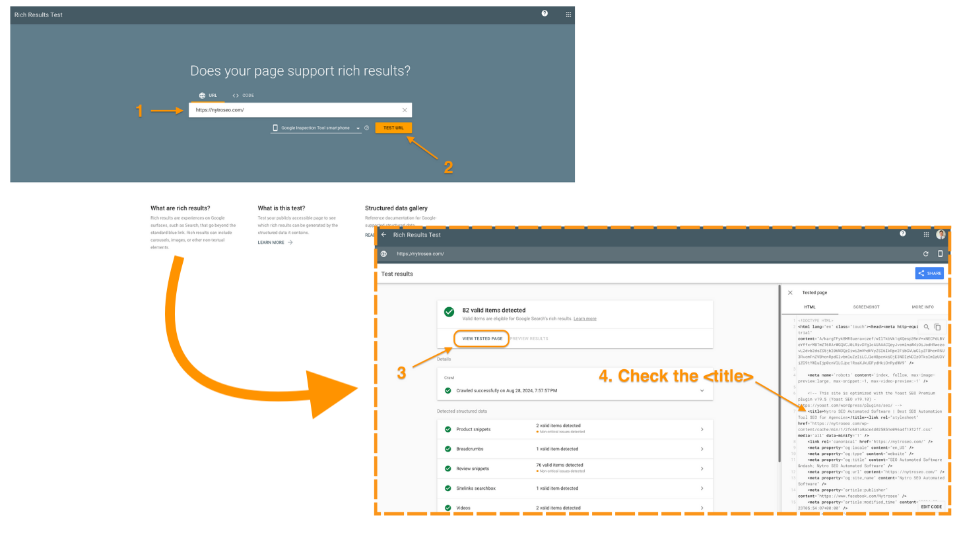Click the search icon in HTML code panel
The image size is (961, 538).
[926, 327]
